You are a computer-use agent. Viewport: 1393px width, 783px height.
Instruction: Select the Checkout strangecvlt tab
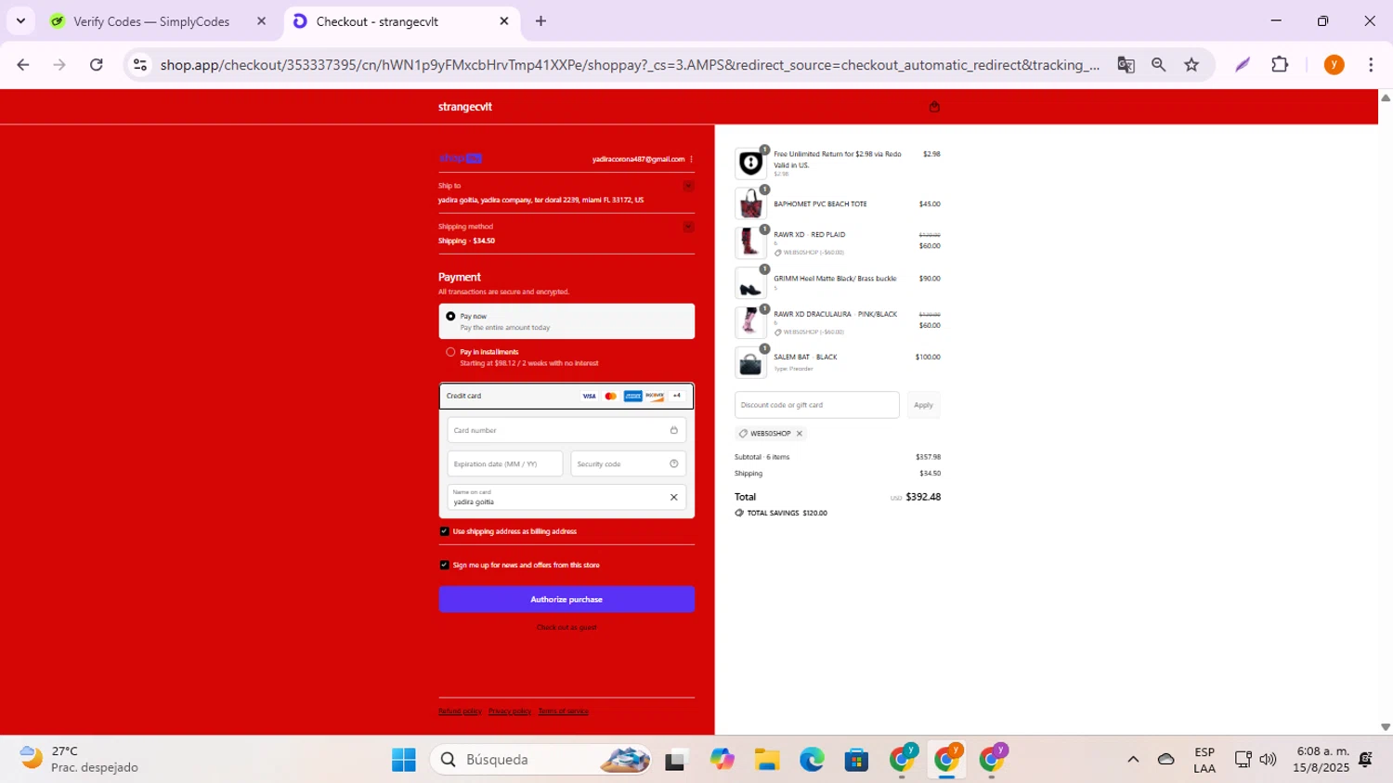[377, 21]
